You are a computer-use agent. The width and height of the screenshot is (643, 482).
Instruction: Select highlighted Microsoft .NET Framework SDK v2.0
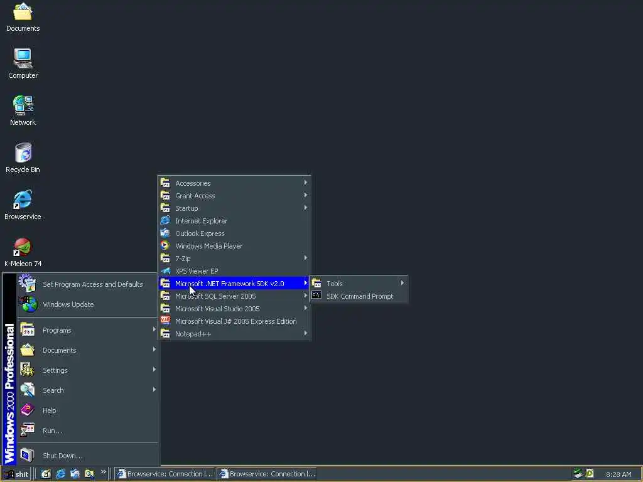[234, 284]
